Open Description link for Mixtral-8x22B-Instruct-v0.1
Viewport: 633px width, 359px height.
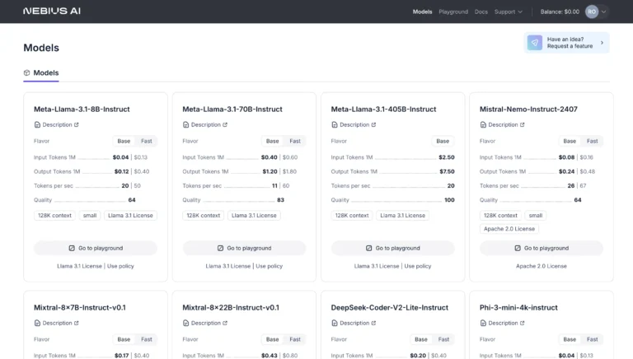click(205, 323)
